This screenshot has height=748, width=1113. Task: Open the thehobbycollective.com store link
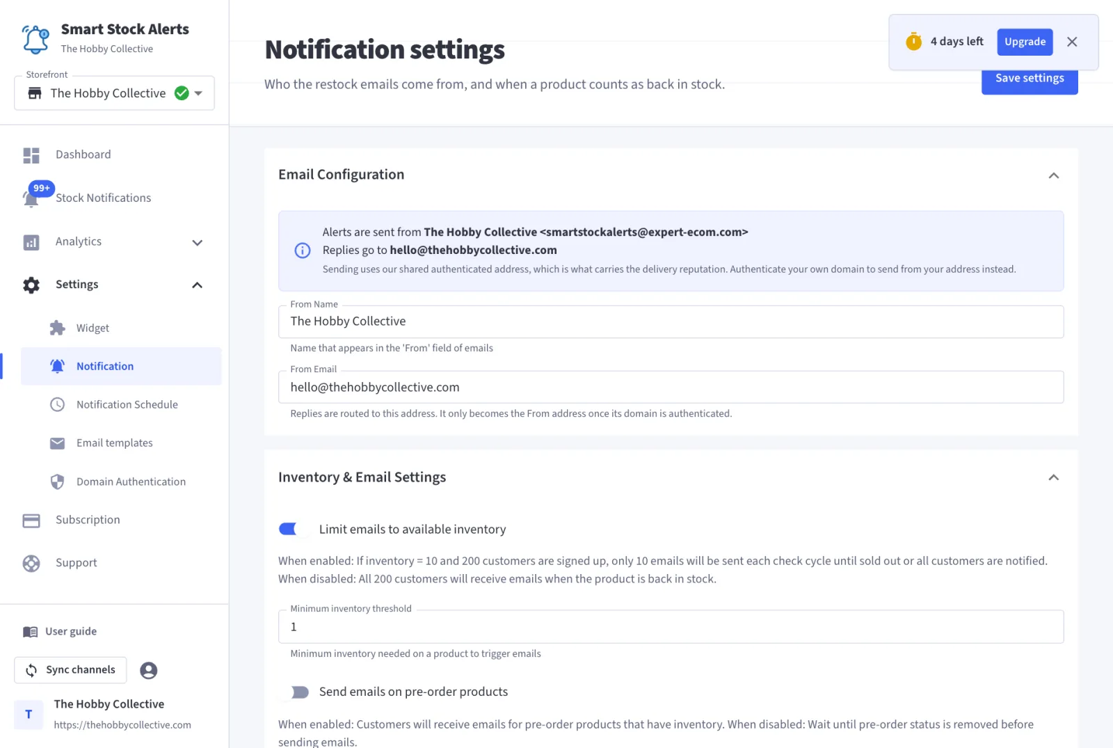tap(122, 725)
